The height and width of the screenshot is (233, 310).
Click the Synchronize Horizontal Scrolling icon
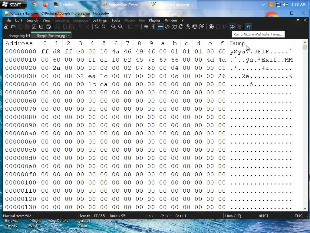[x=137, y=27]
